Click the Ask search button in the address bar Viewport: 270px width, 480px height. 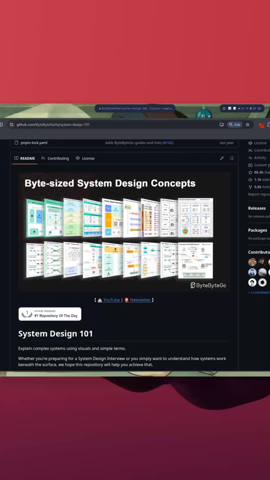click(x=234, y=124)
